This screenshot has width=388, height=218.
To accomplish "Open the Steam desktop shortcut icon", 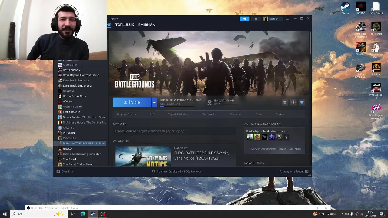I will click(x=345, y=8).
